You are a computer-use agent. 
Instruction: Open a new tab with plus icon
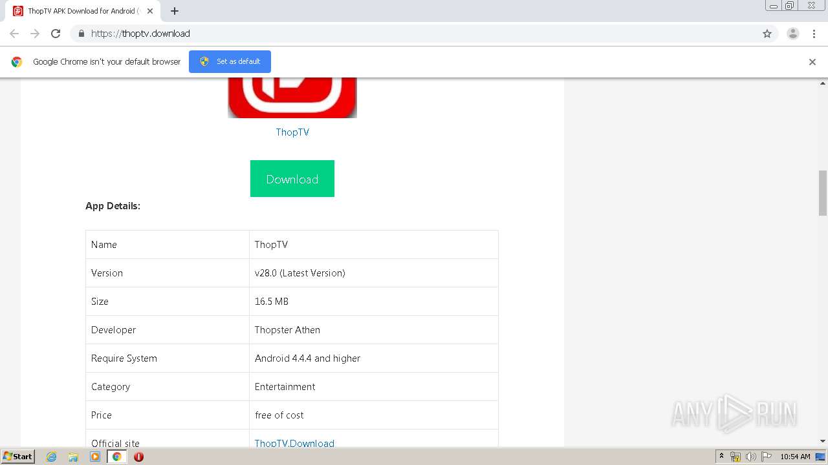[175, 11]
